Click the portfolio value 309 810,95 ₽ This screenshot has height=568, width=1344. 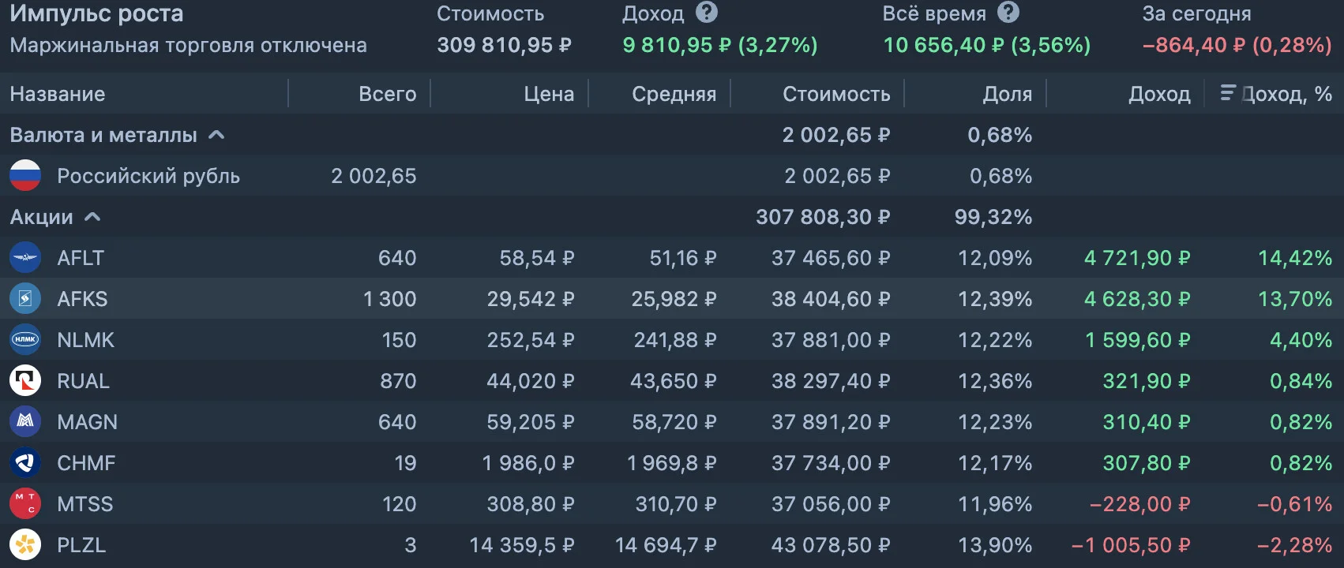click(x=504, y=45)
